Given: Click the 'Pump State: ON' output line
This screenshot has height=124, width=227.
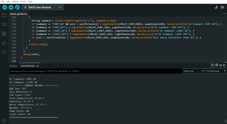Looking at the screenshot, I should click(x=19, y=111).
